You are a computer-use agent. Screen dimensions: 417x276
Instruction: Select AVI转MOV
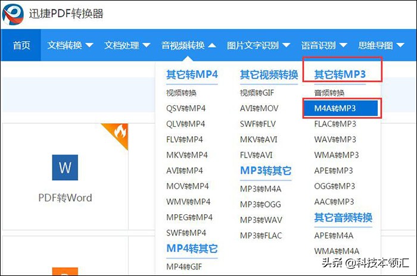[x=259, y=108]
